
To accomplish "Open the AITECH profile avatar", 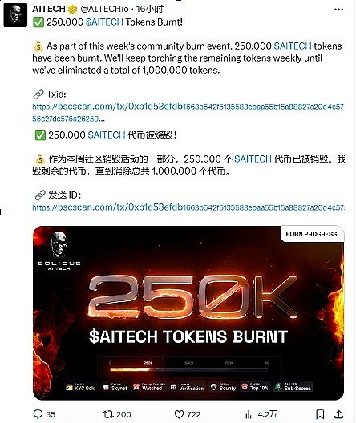I will point(15,15).
